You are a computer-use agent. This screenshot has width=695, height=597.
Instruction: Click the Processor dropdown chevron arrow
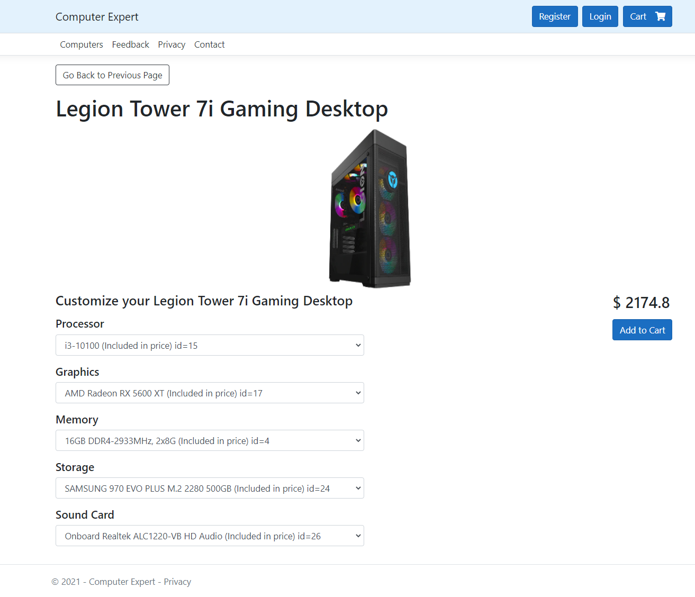click(x=358, y=346)
